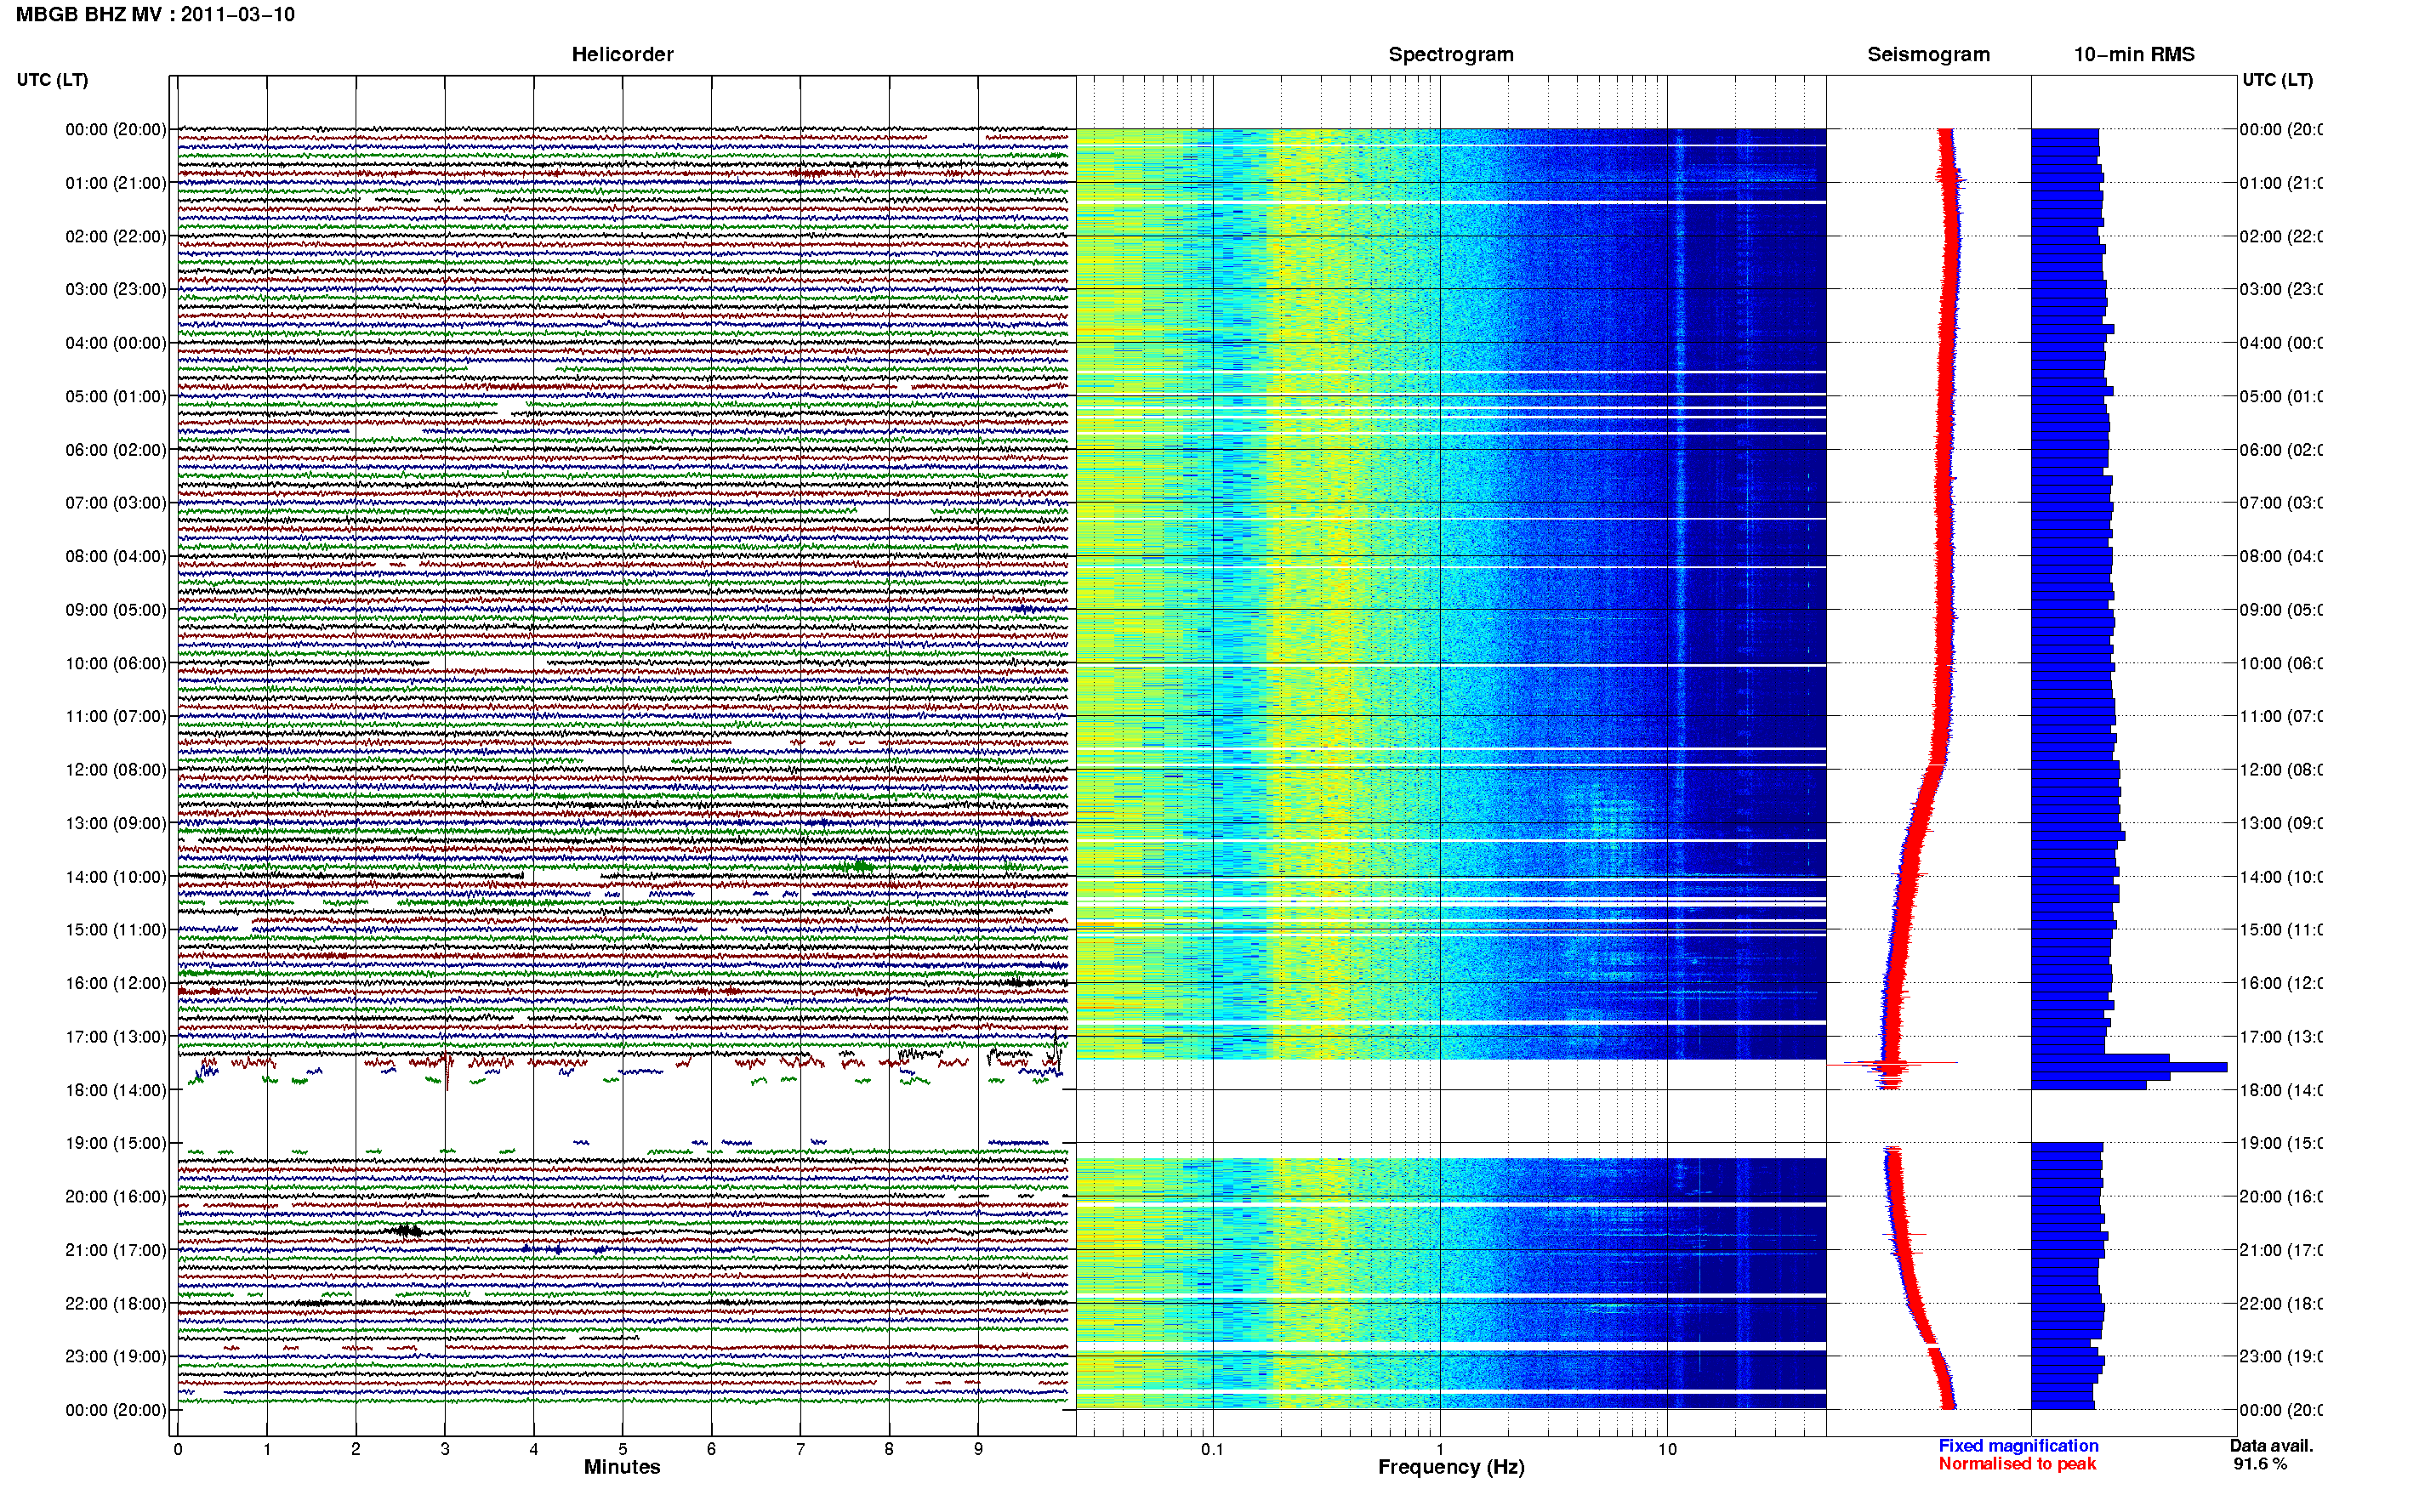This screenshot has height=1512, width=2419.
Task: Click left axis label '11:00 (07:00)'
Action: click(116, 716)
